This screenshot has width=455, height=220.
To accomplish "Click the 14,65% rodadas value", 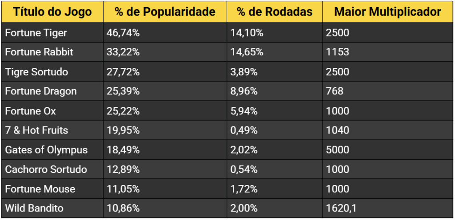I will click(247, 52).
